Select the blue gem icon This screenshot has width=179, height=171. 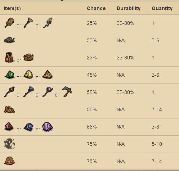point(28,127)
